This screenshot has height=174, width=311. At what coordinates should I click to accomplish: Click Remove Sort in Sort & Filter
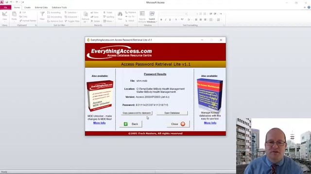[55, 21]
